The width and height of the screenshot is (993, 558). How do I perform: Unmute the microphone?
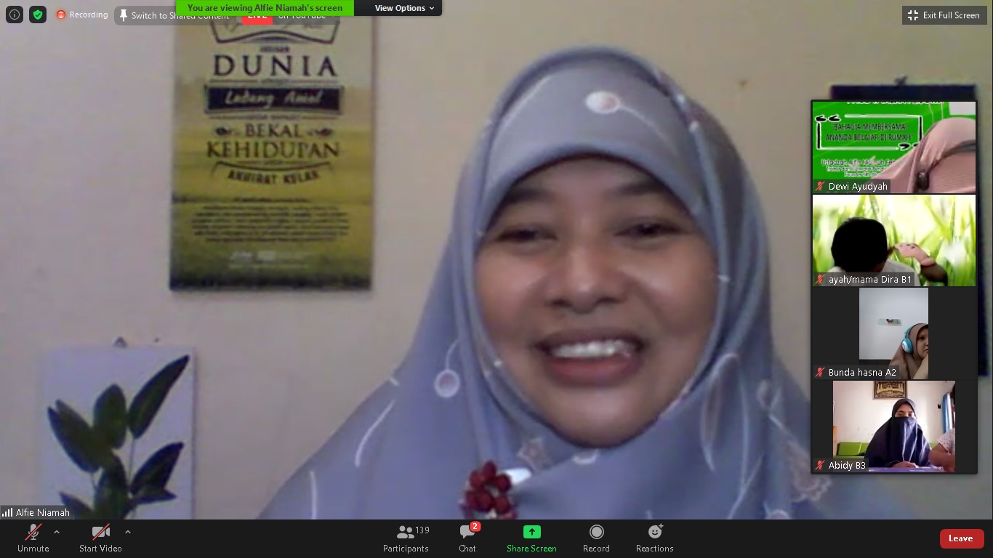pyautogui.click(x=33, y=538)
